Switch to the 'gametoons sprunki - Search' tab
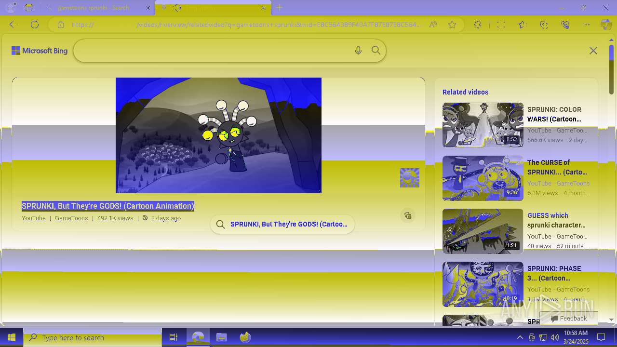Screen dimensions: 617x347 pos(93,8)
